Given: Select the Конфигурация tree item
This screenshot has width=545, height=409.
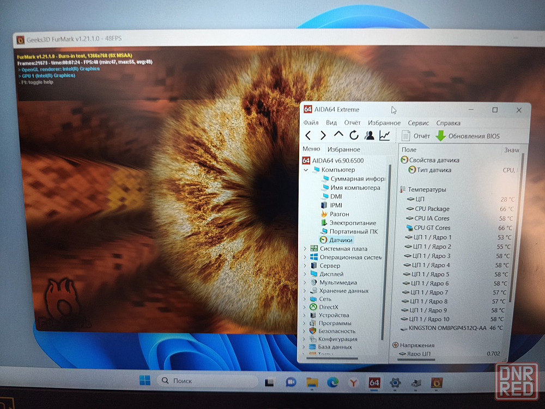Looking at the screenshot, I should point(333,339).
